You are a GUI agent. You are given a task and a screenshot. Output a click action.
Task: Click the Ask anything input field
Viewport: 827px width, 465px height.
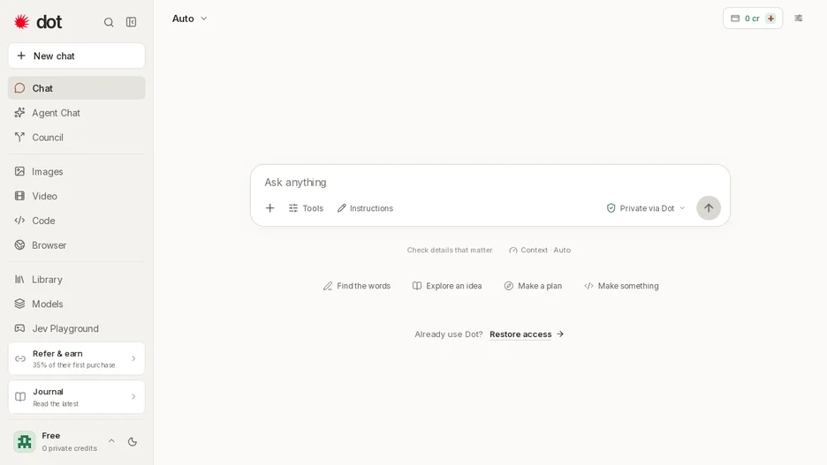[x=490, y=183]
